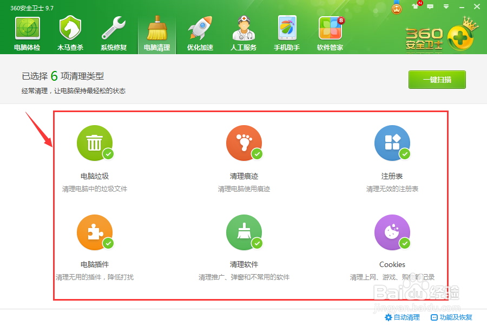This screenshot has height=325, width=487.
Task: Start scan with the 一键扫描 button
Action: [437, 79]
